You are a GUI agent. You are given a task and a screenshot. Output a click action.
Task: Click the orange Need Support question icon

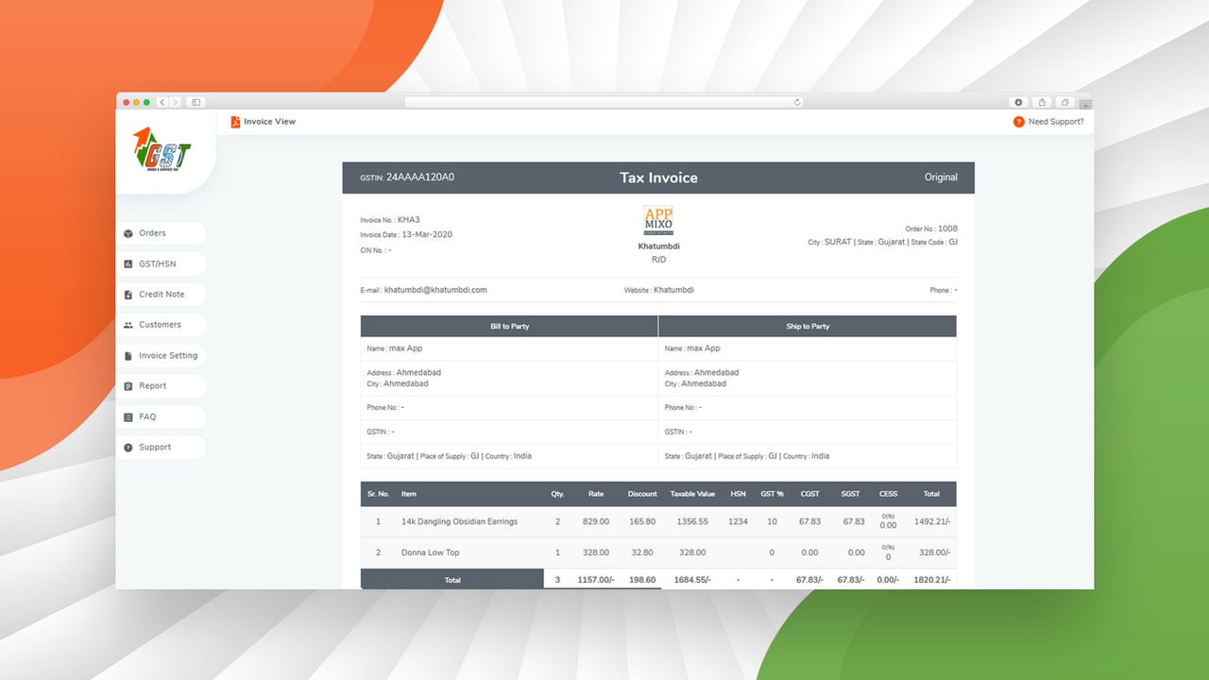click(x=1018, y=122)
